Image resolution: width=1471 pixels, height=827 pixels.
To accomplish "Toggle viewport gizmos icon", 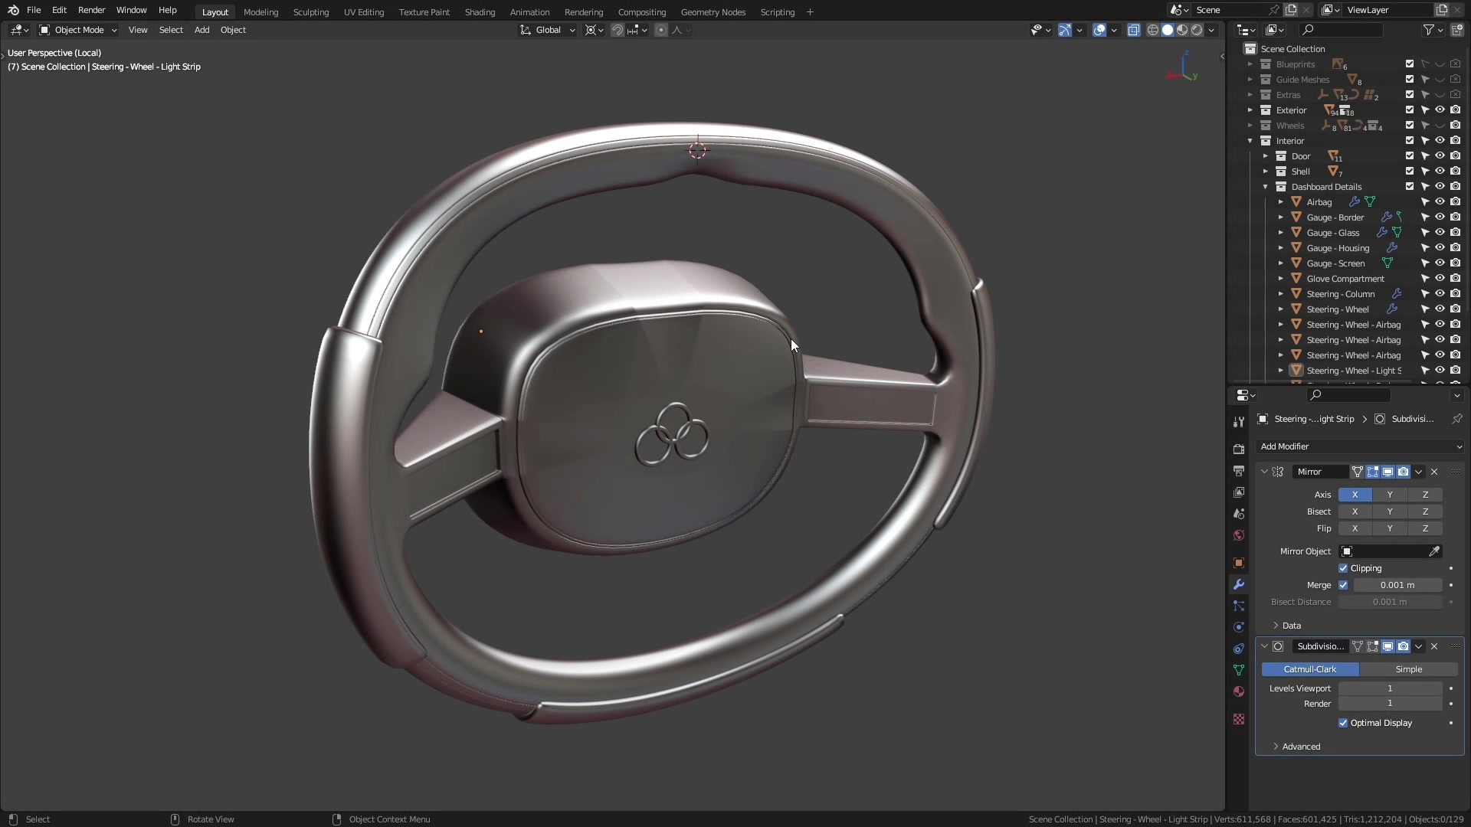I will [x=1065, y=30].
